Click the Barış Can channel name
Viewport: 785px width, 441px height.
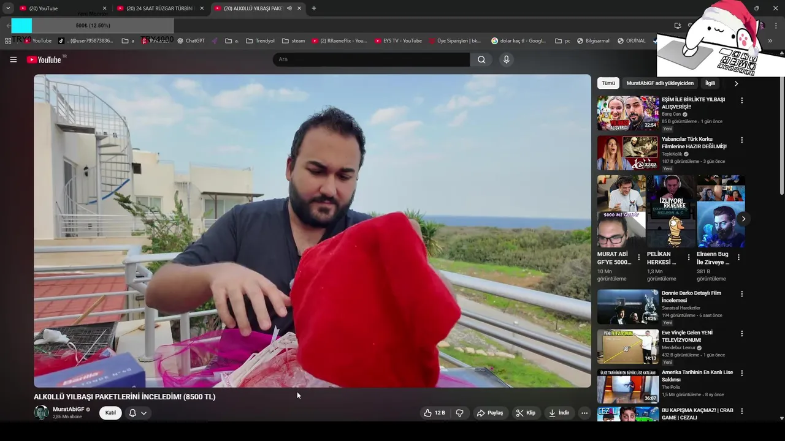tap(671, 114)
